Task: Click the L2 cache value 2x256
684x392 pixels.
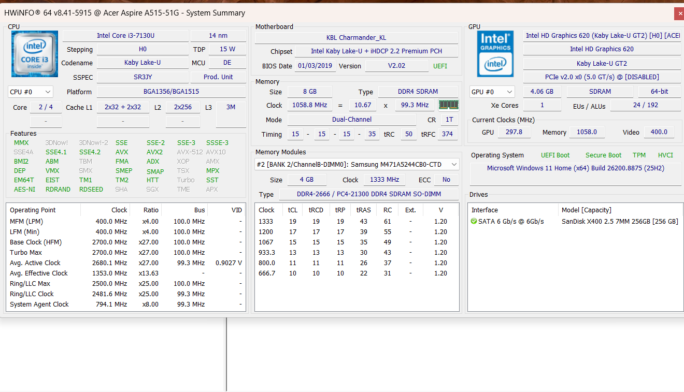Action: pyautogui.click(x=183, y=107)
